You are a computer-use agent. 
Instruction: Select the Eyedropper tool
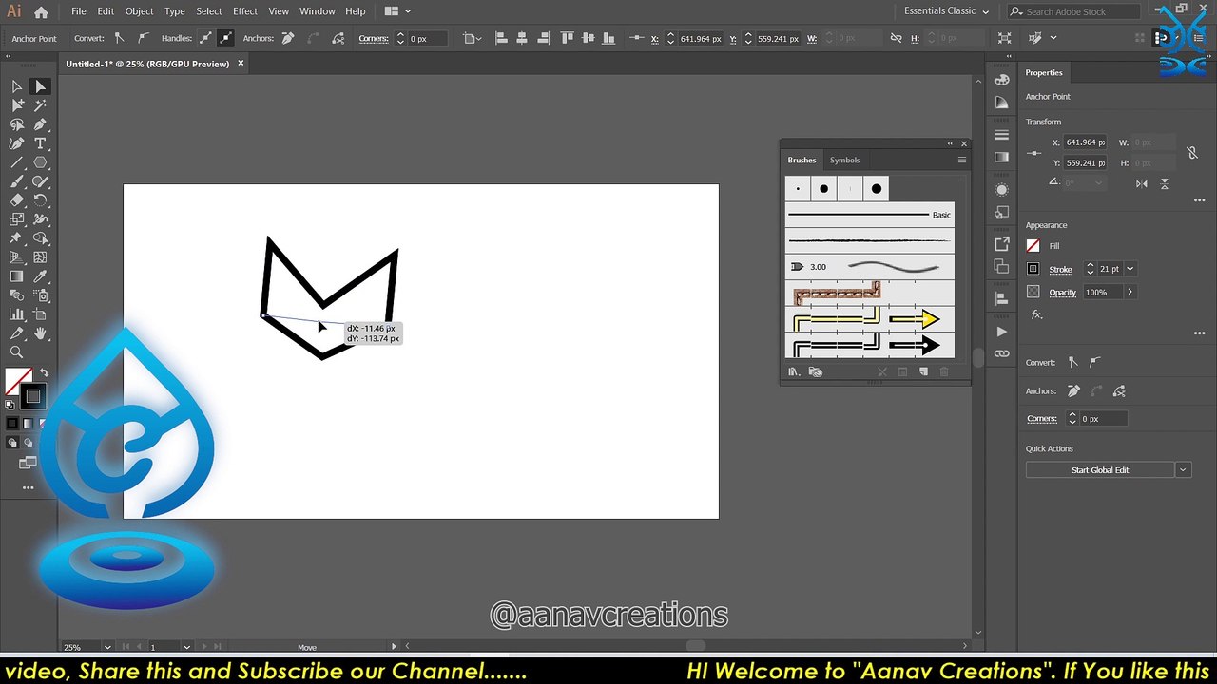pyautogui.click(x=40, y=276)
